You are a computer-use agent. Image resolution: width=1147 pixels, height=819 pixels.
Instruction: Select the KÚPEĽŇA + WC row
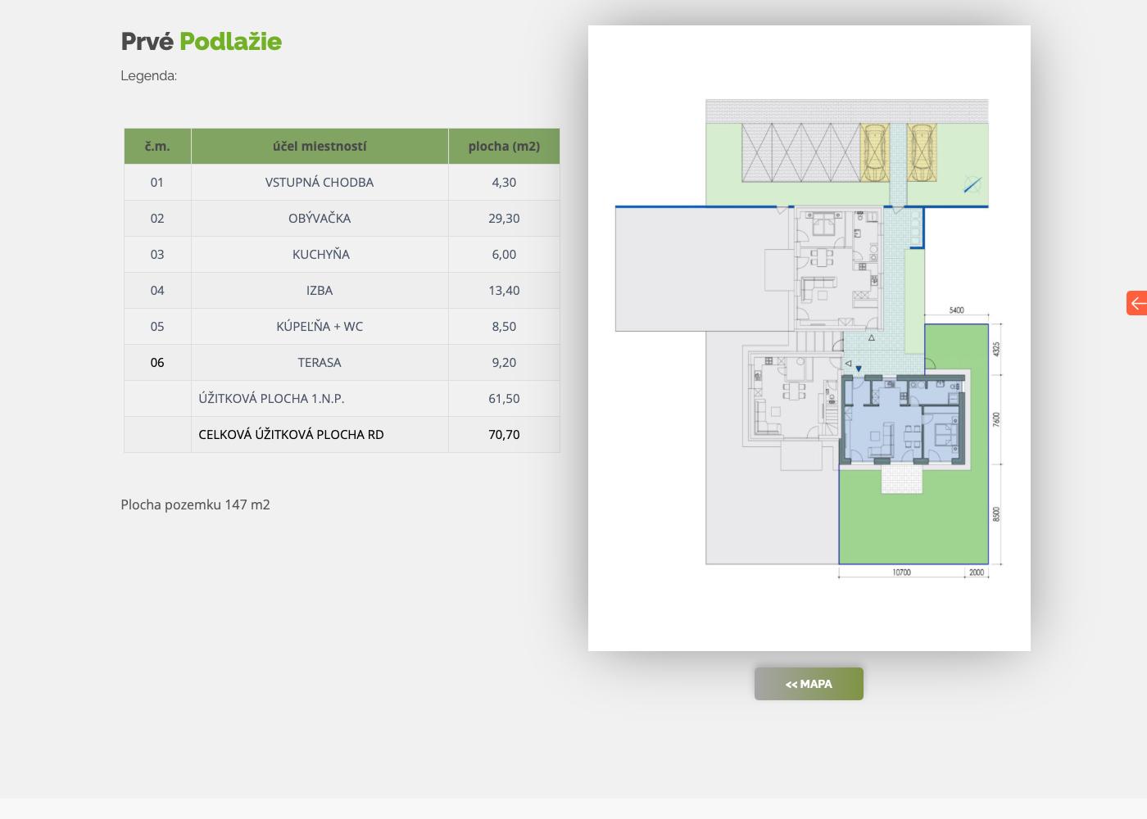click(x=342, y=327)
